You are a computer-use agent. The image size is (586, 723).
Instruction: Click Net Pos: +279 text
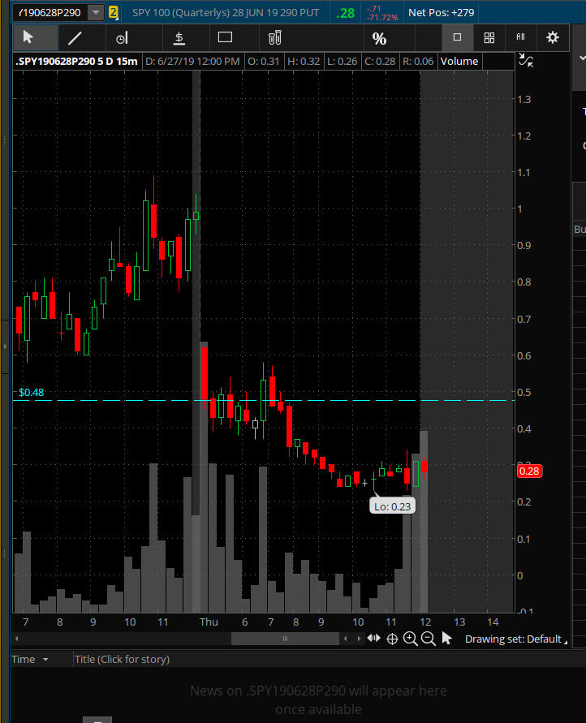pos(442,12)
